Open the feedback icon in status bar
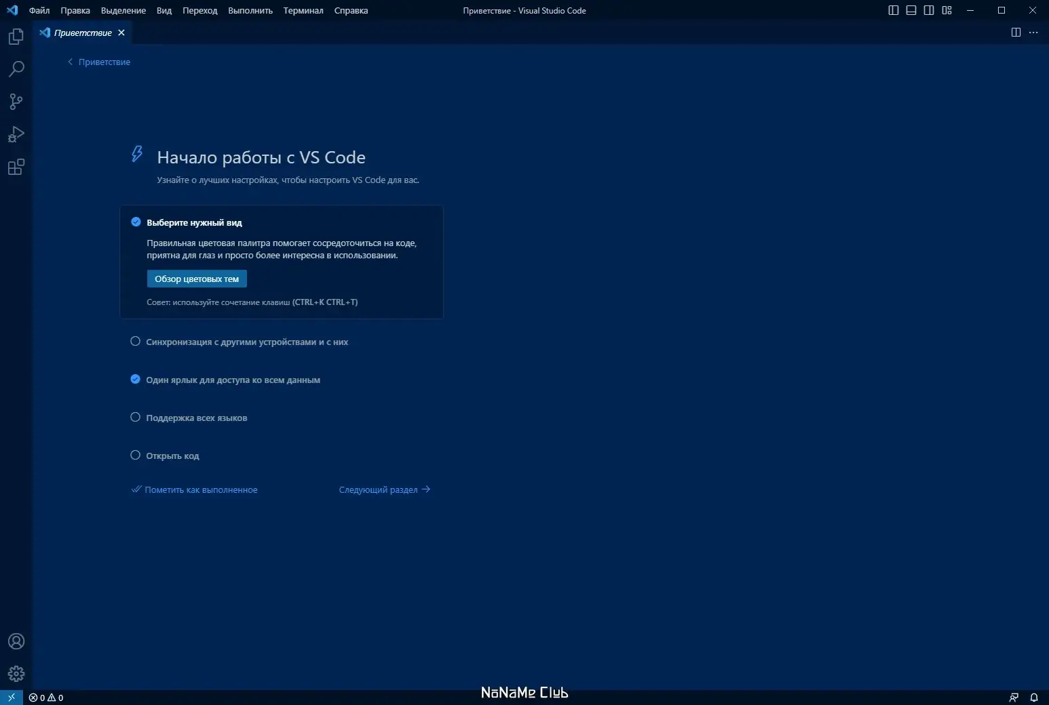Screen dimensions: 1049x705 1014,698
